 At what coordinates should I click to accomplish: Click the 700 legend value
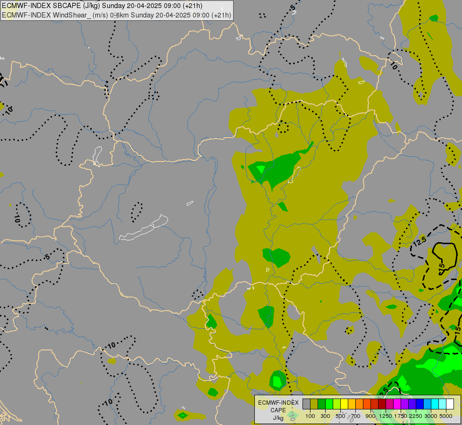click(x=356, y=416)
